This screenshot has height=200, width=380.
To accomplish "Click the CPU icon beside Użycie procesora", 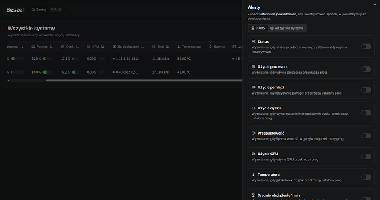I will click(253, 66).
